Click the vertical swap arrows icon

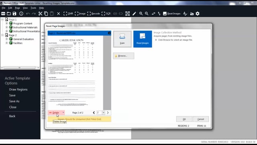(x=159, y=14)
